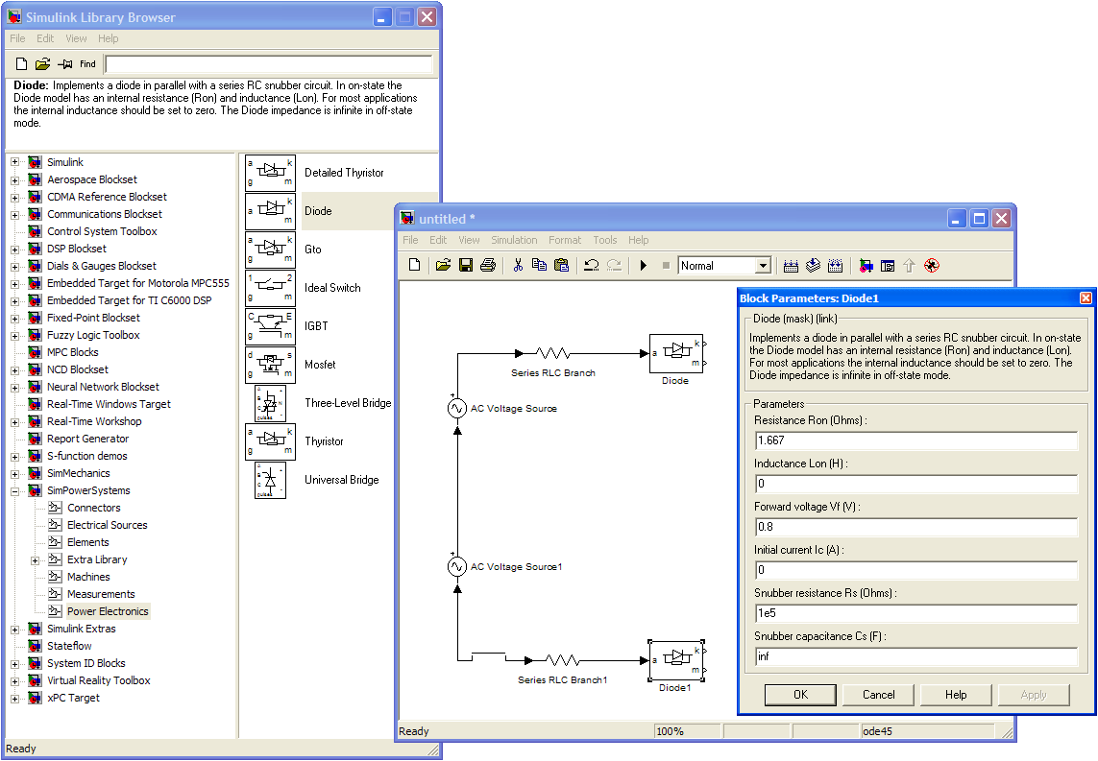Viewport: 1098px width, 761px height.
Task: Open the Normal simulation mode dropdown
Action: [764, 266]
